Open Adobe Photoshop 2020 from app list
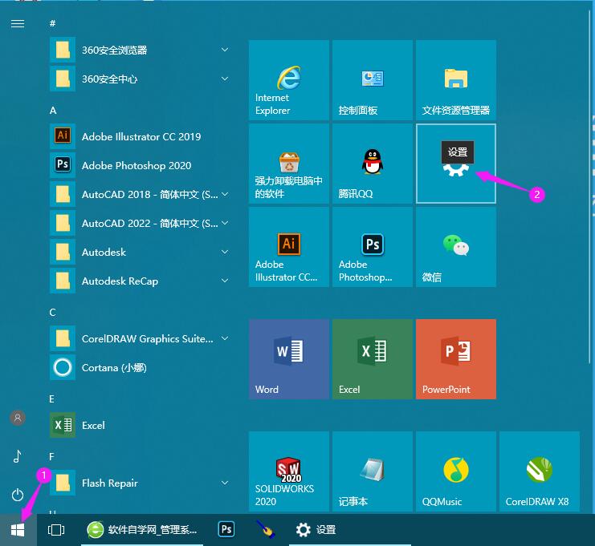595x546 pixels. click(x=141, y=165)
